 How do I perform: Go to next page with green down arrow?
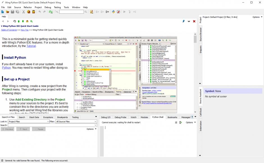(x=23, y=21)
